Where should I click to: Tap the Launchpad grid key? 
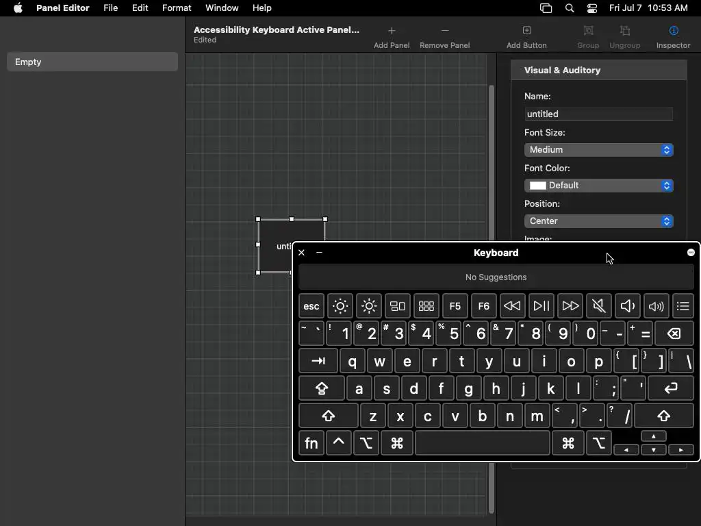(x=426, y=306)
